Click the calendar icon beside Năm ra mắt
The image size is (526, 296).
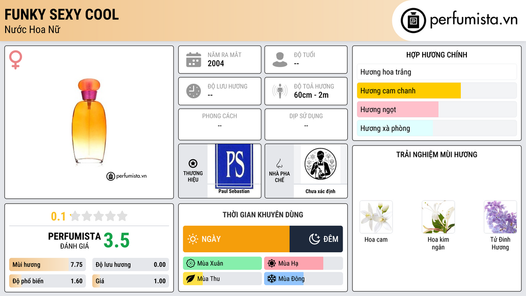coord(194,60)
